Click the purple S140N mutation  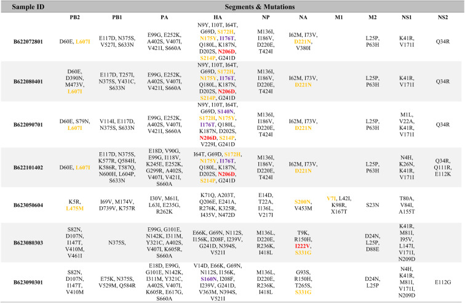[x=226, y=111]
